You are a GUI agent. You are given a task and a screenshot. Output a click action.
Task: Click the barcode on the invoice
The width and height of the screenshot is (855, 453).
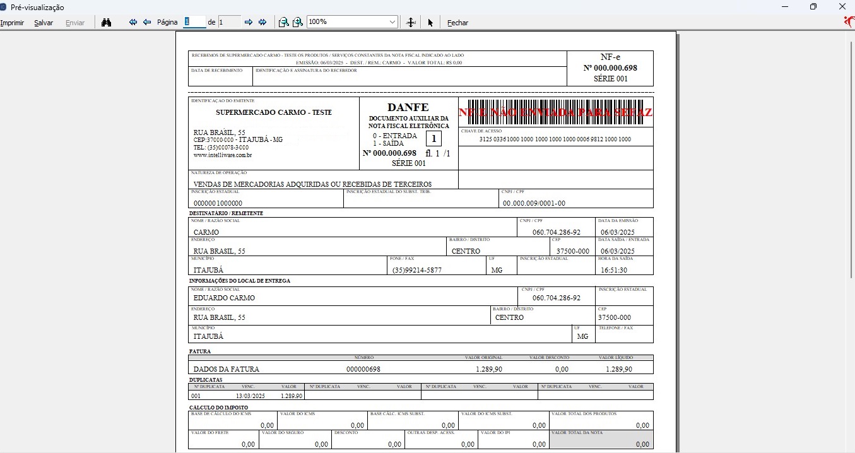(x=555, y=111)
